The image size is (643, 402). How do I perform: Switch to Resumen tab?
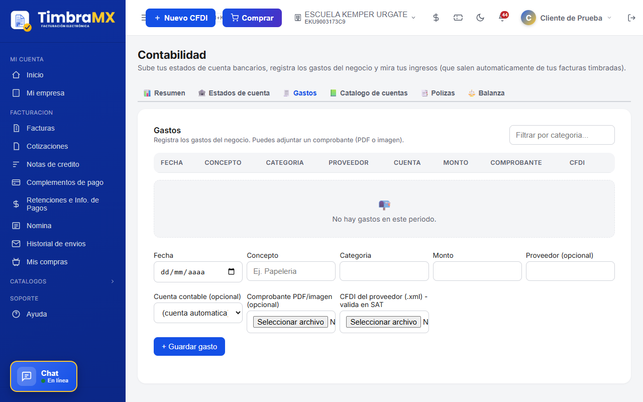point(164,93)
